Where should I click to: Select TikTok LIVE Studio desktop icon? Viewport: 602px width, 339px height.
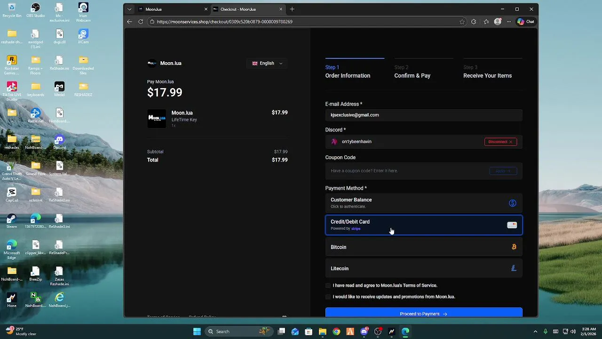pos(12,91)
